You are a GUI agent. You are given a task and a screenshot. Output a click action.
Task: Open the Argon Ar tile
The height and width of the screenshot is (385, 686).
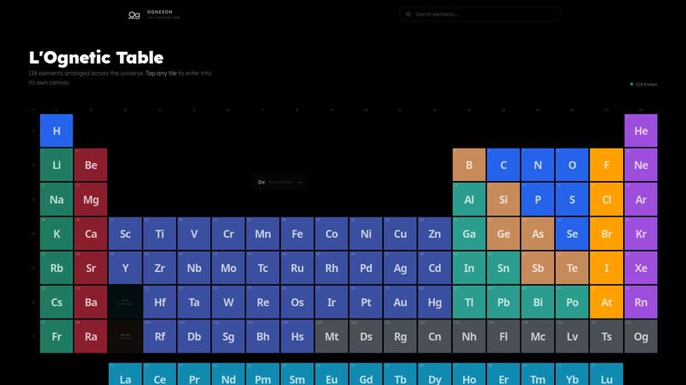641,199
